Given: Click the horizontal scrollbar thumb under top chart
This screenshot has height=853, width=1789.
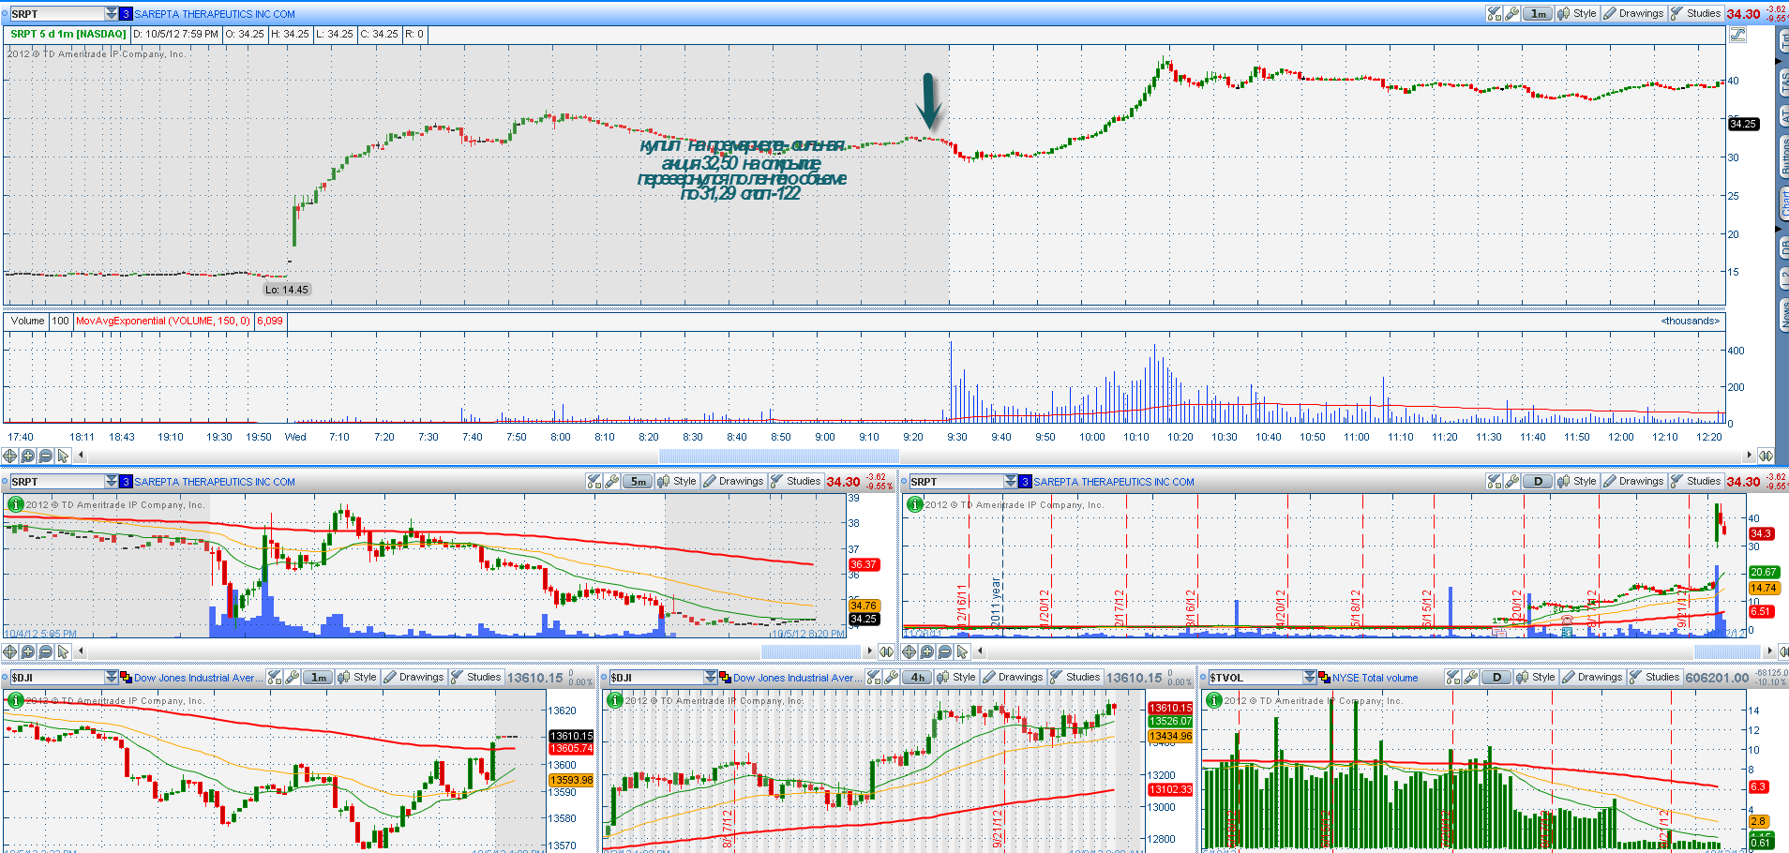Looking at the screenshot, I should 778,456.
